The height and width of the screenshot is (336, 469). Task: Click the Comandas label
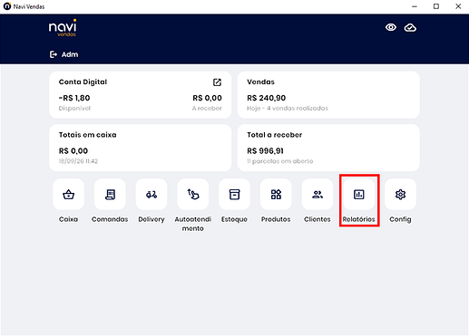(x=110, y=219)
